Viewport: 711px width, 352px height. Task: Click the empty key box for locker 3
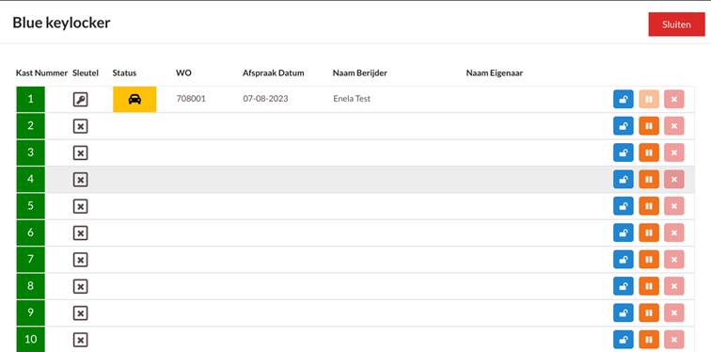click(80, 152)
